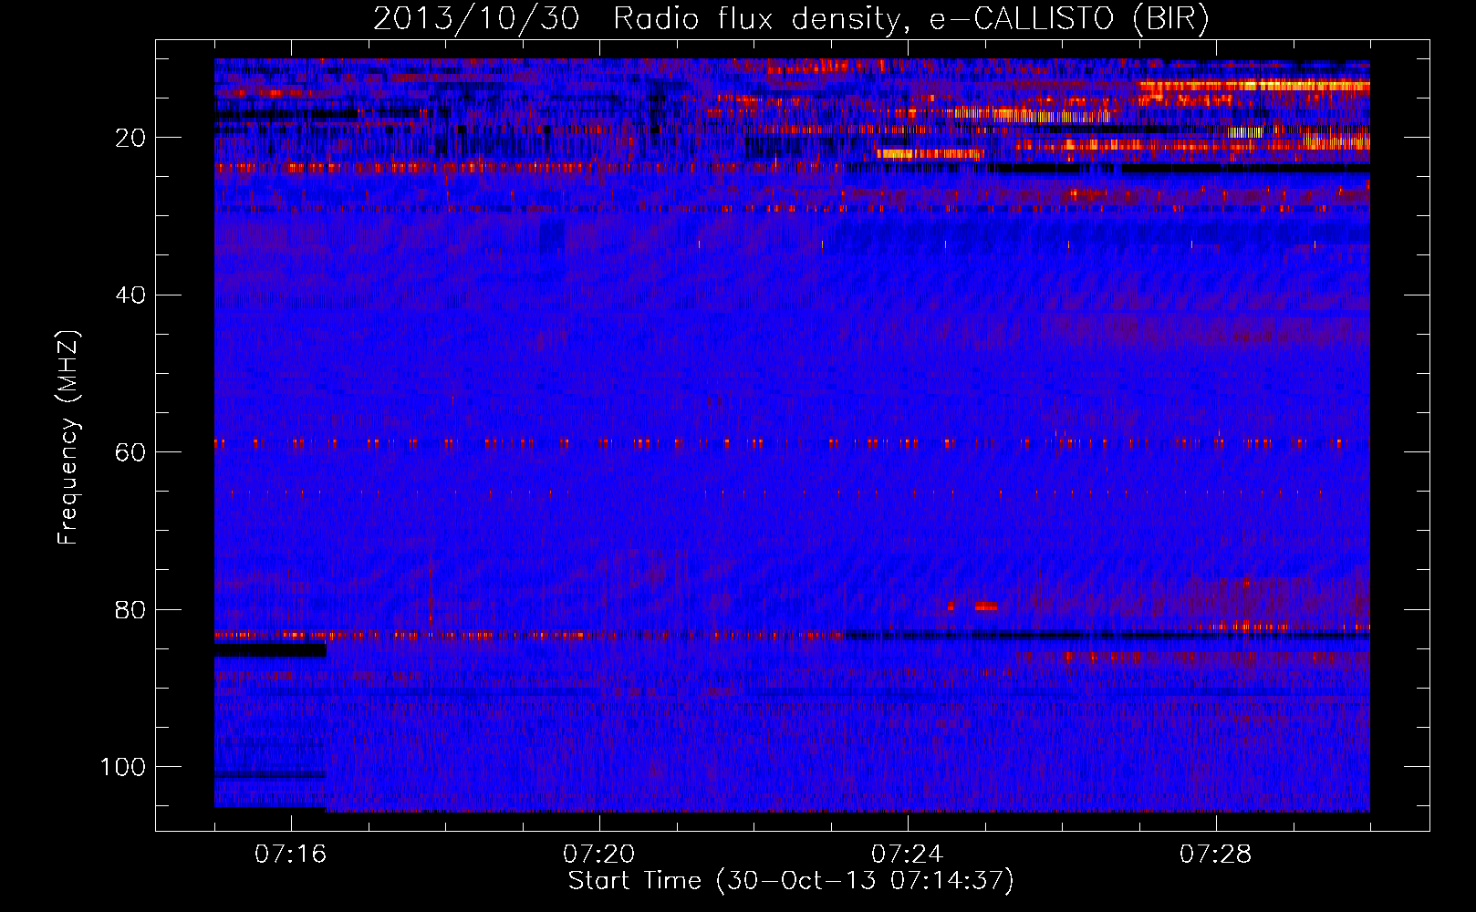
Task: Click the yellow emission band near 22 MHz
Action: pyautogui.click(x=930, y=153)
